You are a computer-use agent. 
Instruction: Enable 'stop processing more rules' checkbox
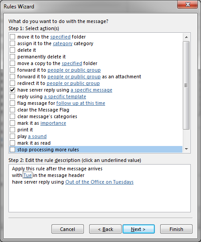[12, 150]
